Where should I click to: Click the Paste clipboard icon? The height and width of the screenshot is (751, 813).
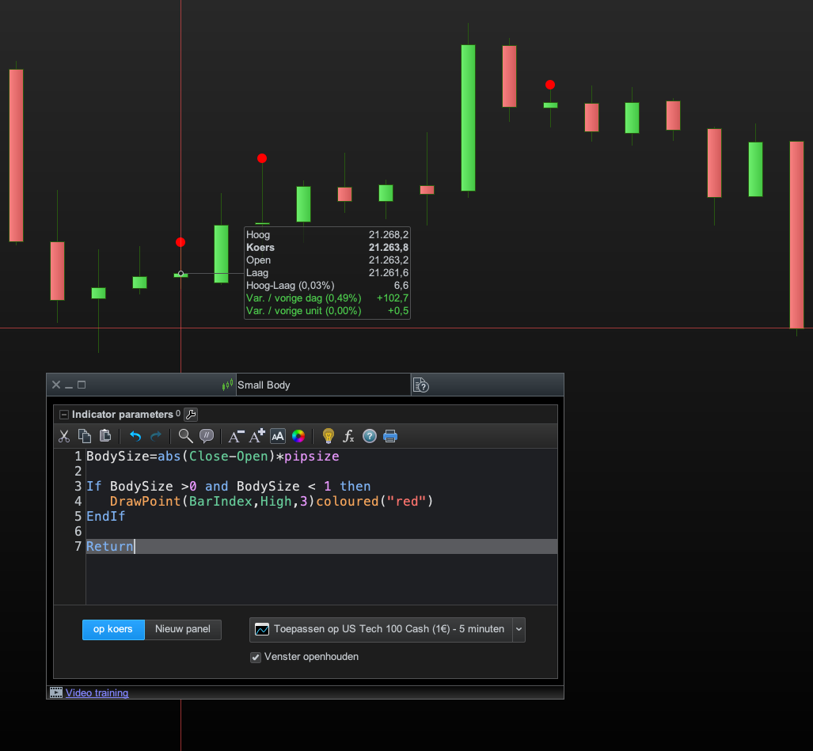[x=105, y=436]
